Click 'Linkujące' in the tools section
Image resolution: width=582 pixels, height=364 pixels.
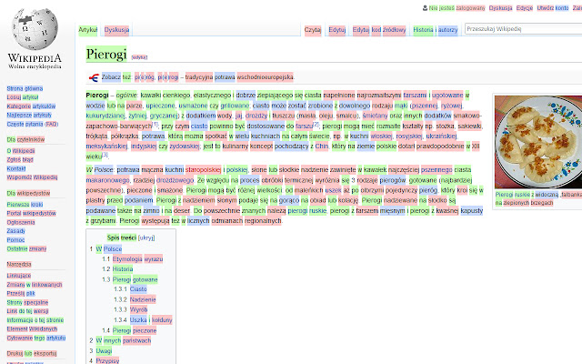(19, 276)
